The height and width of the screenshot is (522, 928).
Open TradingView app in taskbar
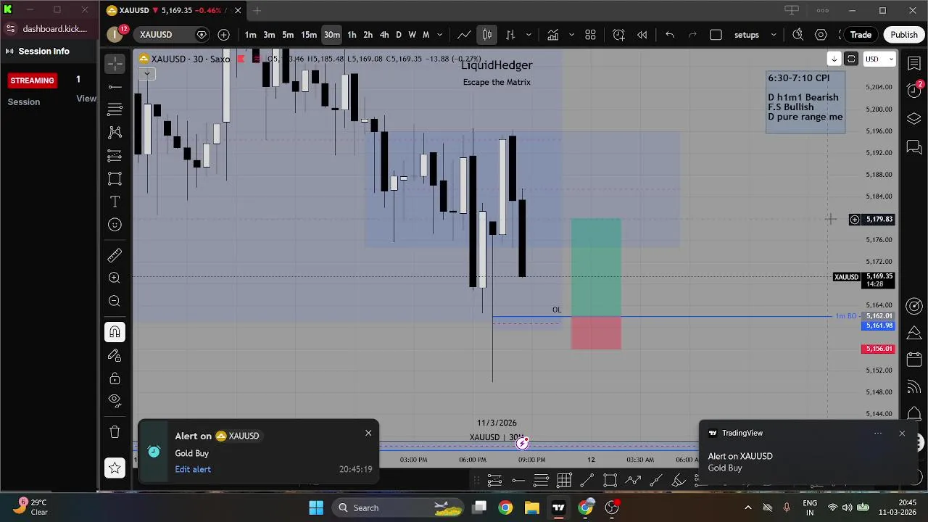click(558, 507)
